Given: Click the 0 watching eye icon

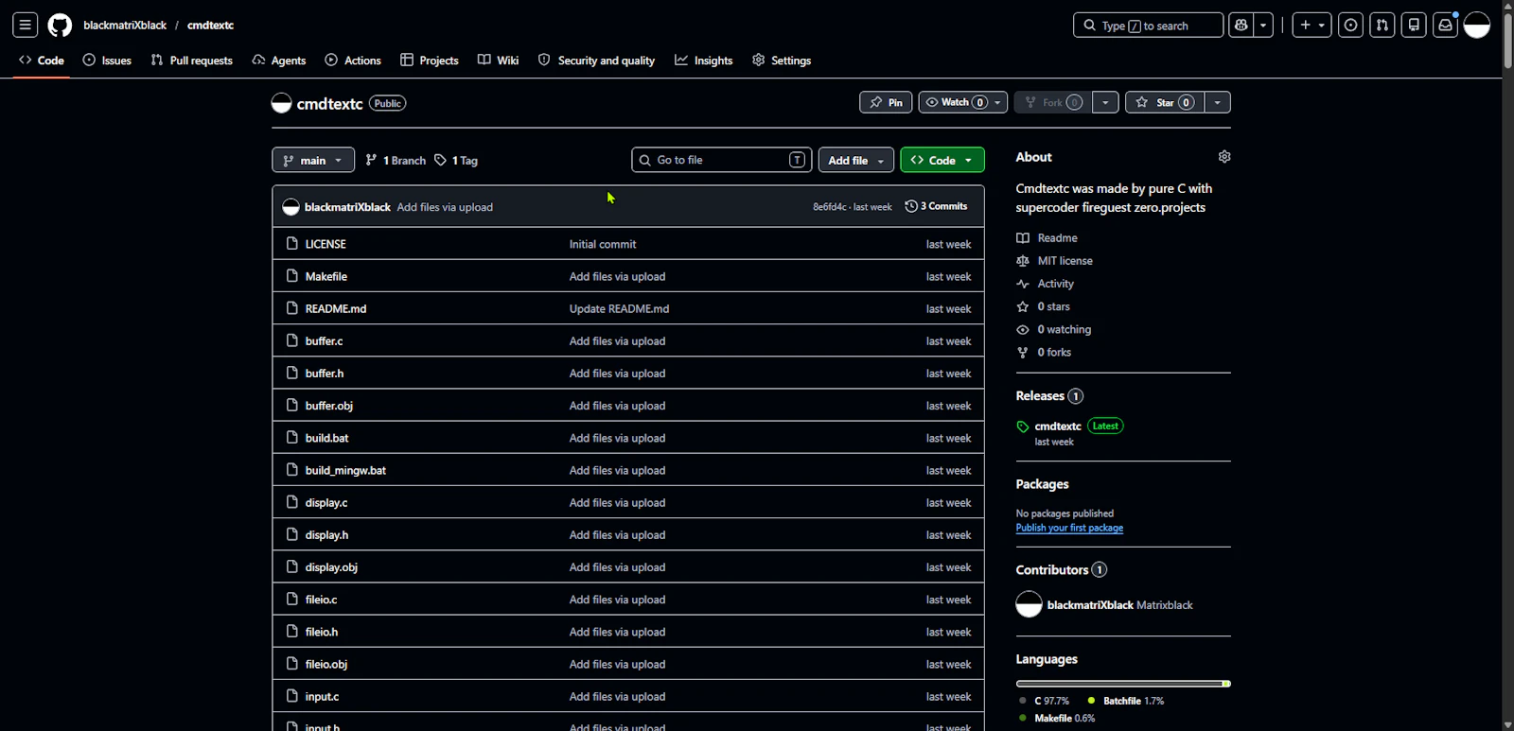Looking at the screenshot, I should (1023, 329).
